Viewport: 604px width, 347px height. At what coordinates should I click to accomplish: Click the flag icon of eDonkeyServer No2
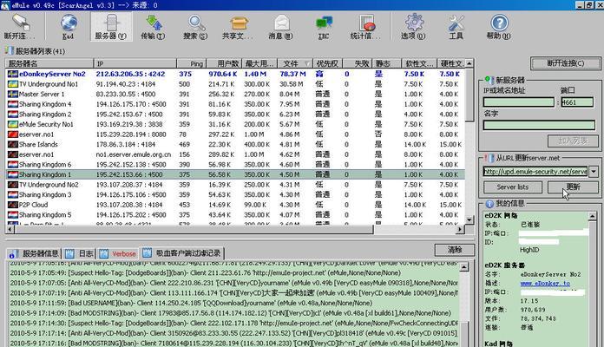(x=13, y=74)
